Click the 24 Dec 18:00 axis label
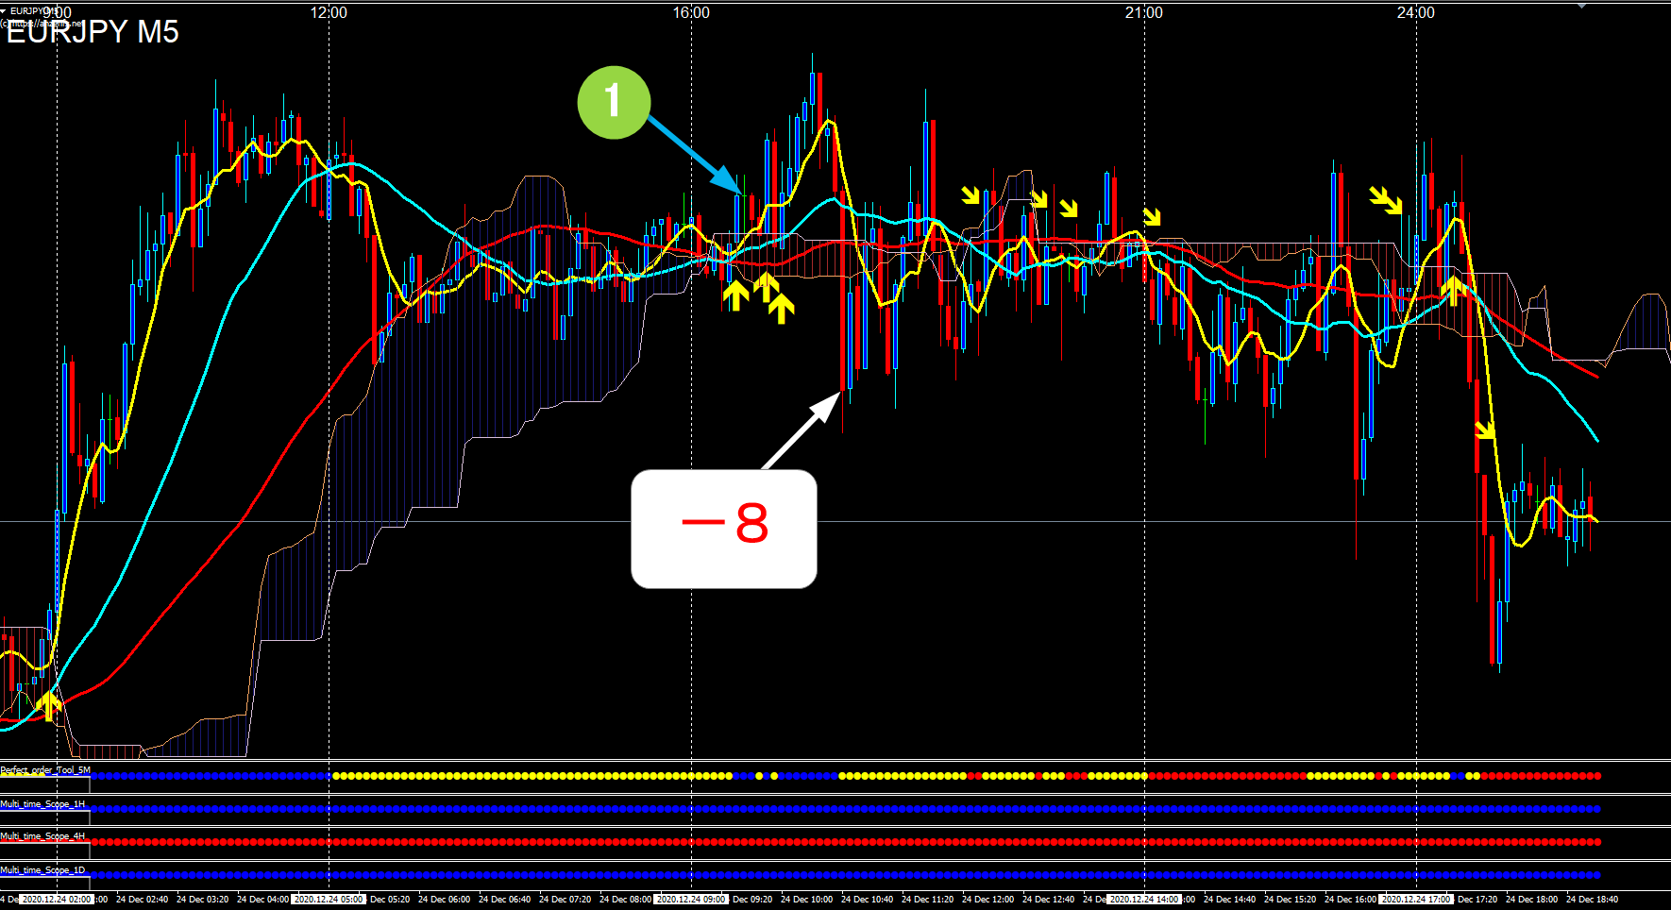Screen dimensions: 1671x910 [x=1532, y=900]
